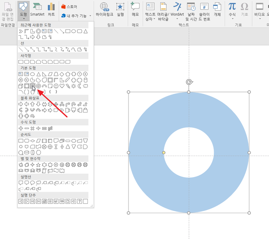Choose the Explosion 1 shape
The width and height of the screenshot is (269, 239).
click(x=21, y=165)
